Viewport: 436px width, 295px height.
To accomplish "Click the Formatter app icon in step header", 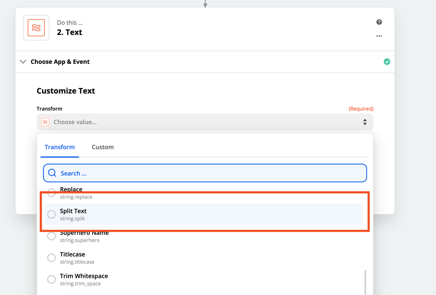I will (36, 28).
